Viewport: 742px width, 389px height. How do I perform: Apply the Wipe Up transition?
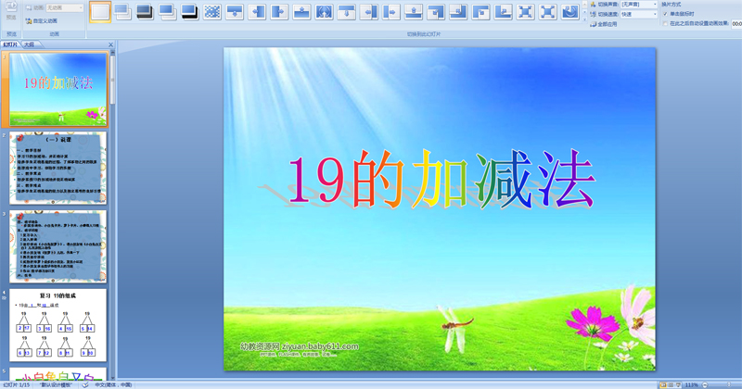point(301,12)
